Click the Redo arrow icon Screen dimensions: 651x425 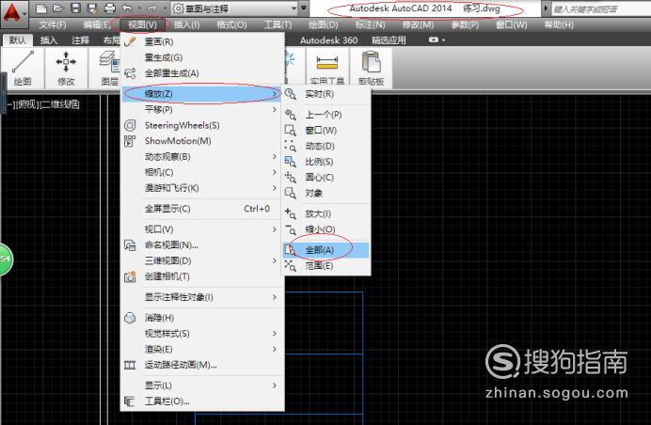[x=151, y=8]
